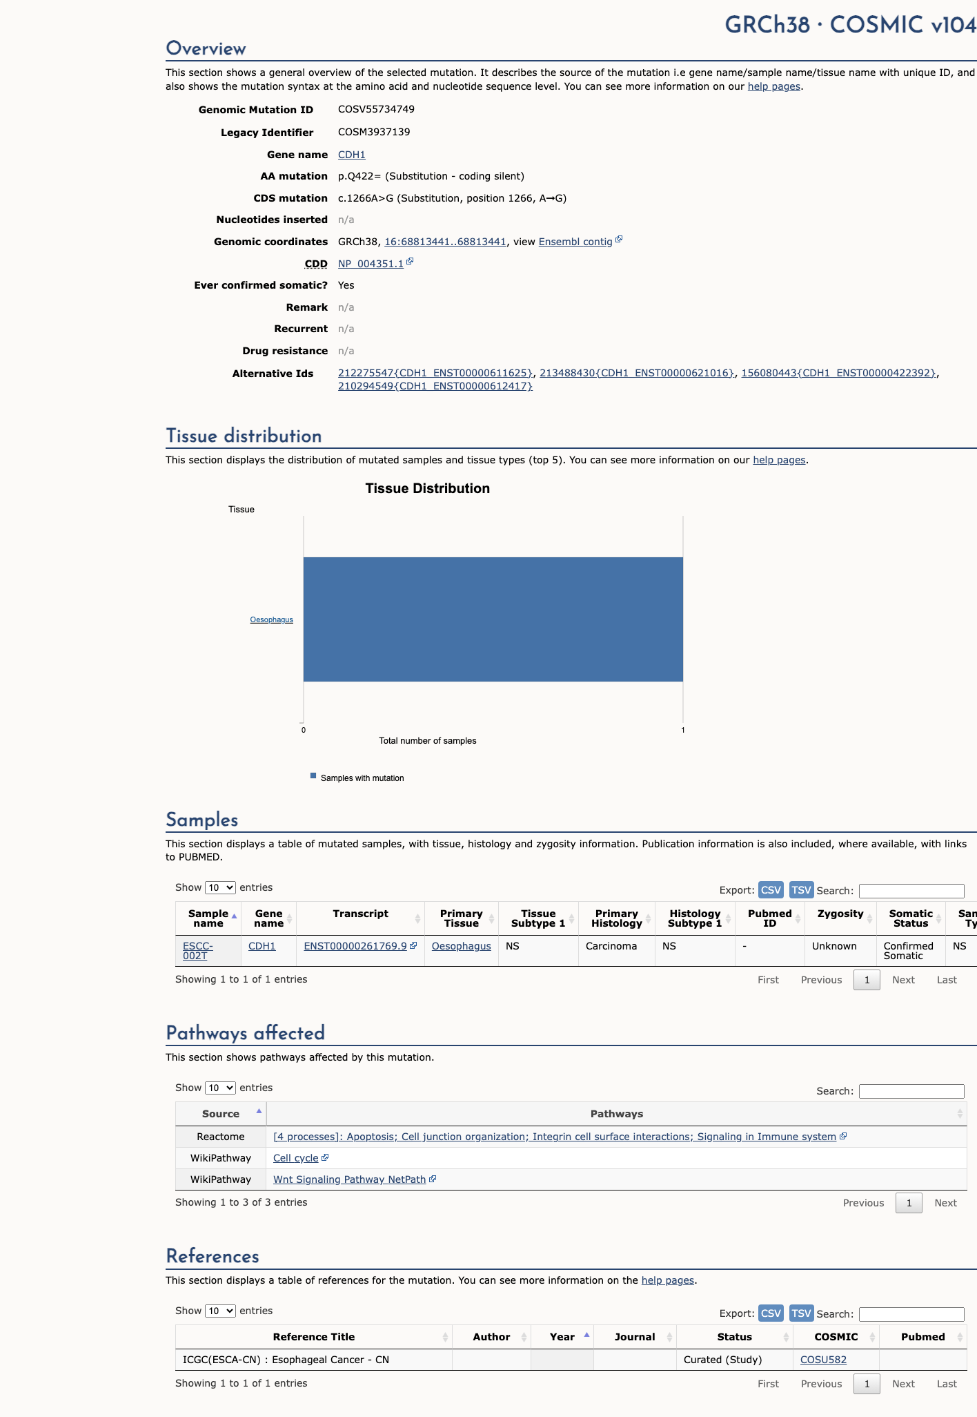Open Reactome 4 processes pathway link
Screen dimensions: 977x1417
tap(555, 1137)
